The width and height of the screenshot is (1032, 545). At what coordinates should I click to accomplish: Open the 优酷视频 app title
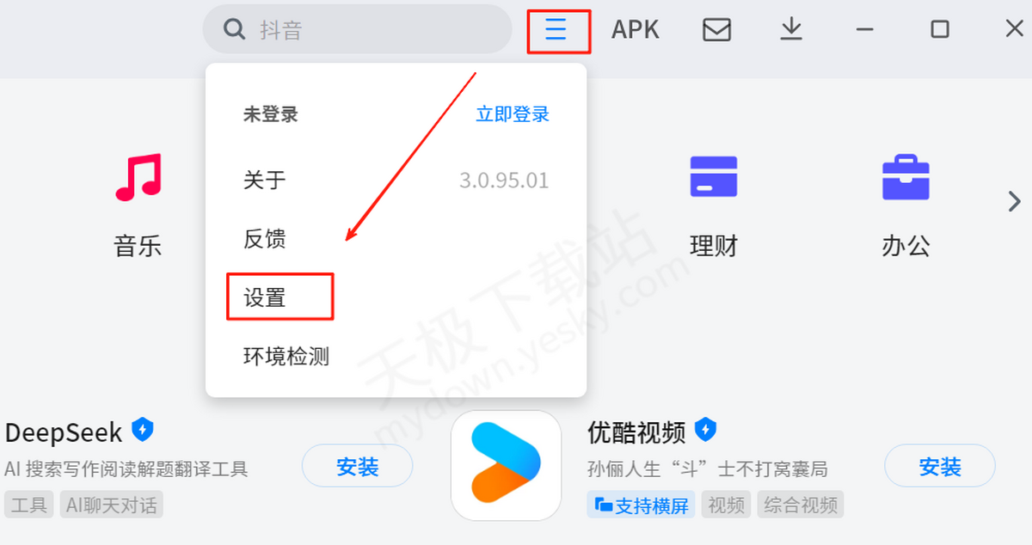point(636,432)
